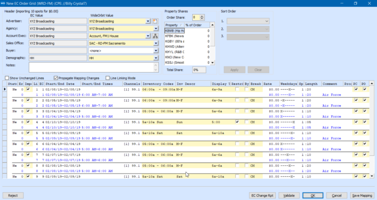Uncheck Restrict checkbox on line 4
The height and width of the screenshot is (200, 377).
[x=237, y=122]
